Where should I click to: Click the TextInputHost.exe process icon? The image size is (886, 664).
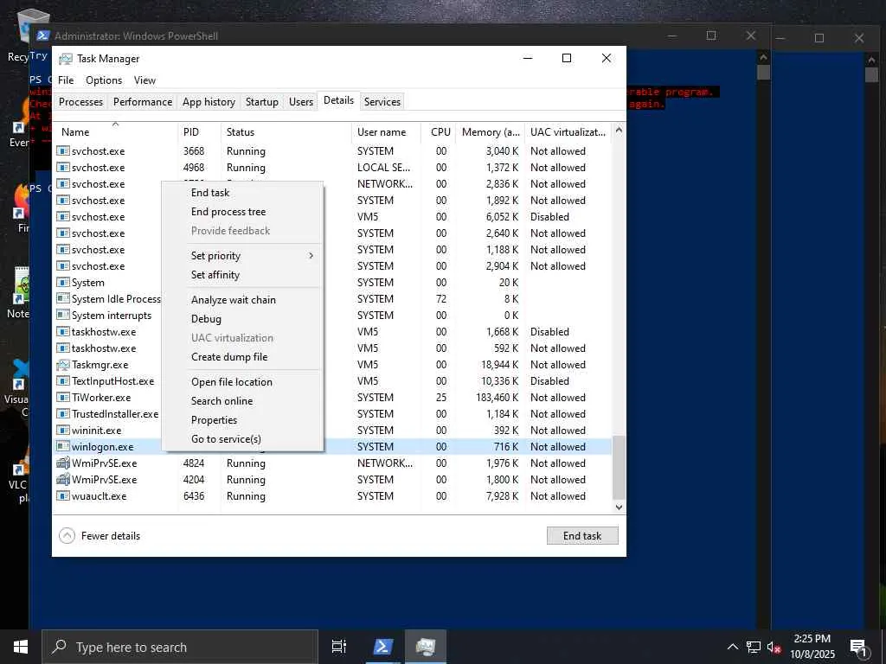click(62, 381)
